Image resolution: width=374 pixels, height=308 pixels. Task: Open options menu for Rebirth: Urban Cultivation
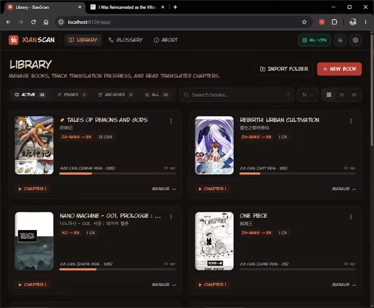pos(351,121)
